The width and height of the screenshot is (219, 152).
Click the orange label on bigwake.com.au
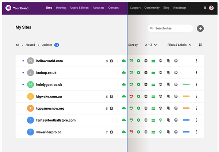(186, 96)
